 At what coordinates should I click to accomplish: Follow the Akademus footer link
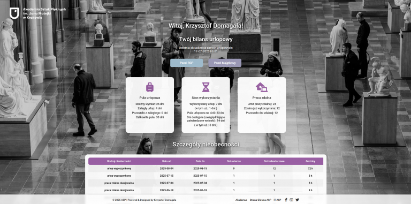click(x=241, y=200)
